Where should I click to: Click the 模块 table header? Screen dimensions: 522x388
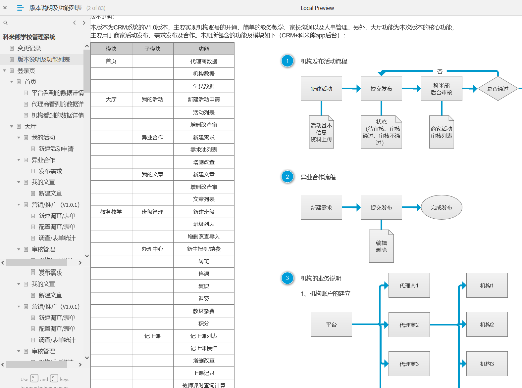(x=111, y=49)
